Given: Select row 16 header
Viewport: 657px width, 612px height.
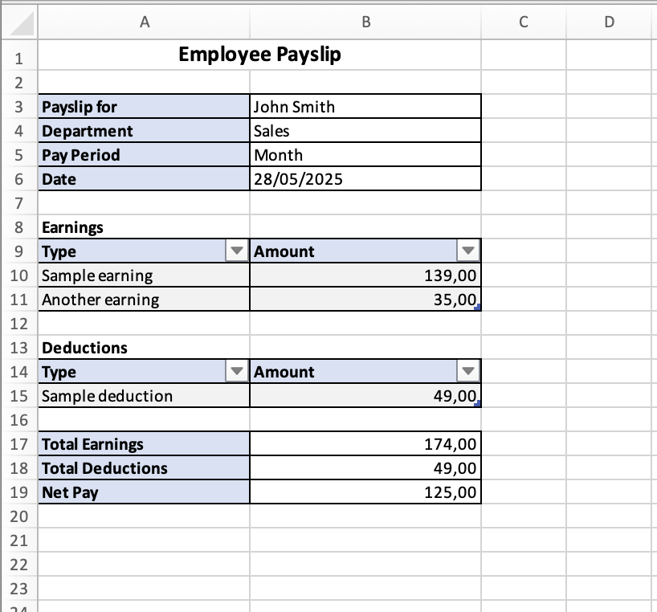Looking at the screenshot, I should click(x=18, y=419).
